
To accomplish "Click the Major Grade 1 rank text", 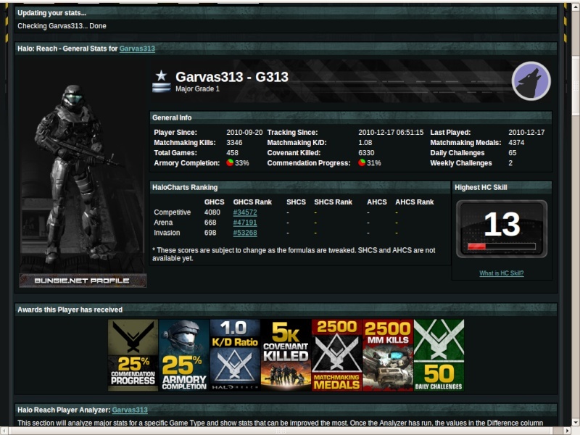I will tap(197, 89).
